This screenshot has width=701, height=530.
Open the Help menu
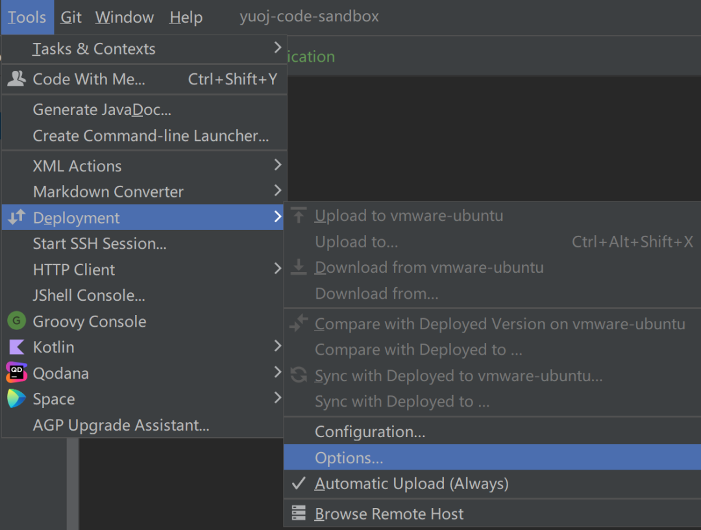pyautogui.click(x=186, y=18)
